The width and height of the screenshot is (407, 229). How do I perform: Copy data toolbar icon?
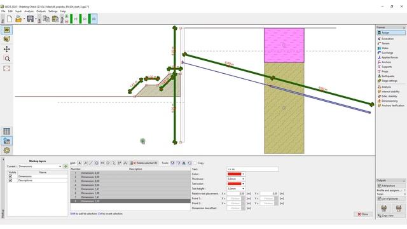tap(46, 19)
